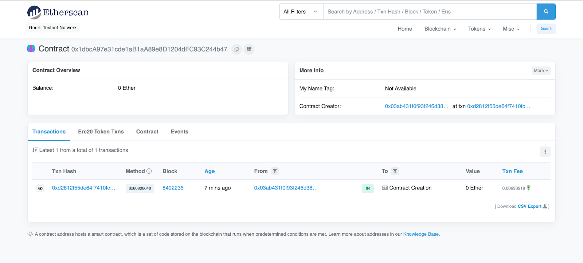Click the Etherscan logo
The width and height of the screenshot is (583, 263).
tap(58, 12)
